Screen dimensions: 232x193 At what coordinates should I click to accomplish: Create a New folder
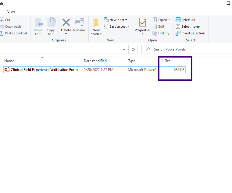point(96,27)
